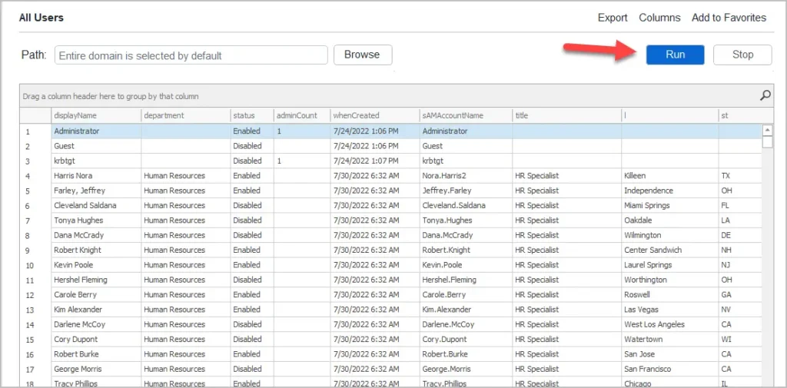787x388 pixels.
Task: Click the Worthington city cell
Action: point(670,280)
